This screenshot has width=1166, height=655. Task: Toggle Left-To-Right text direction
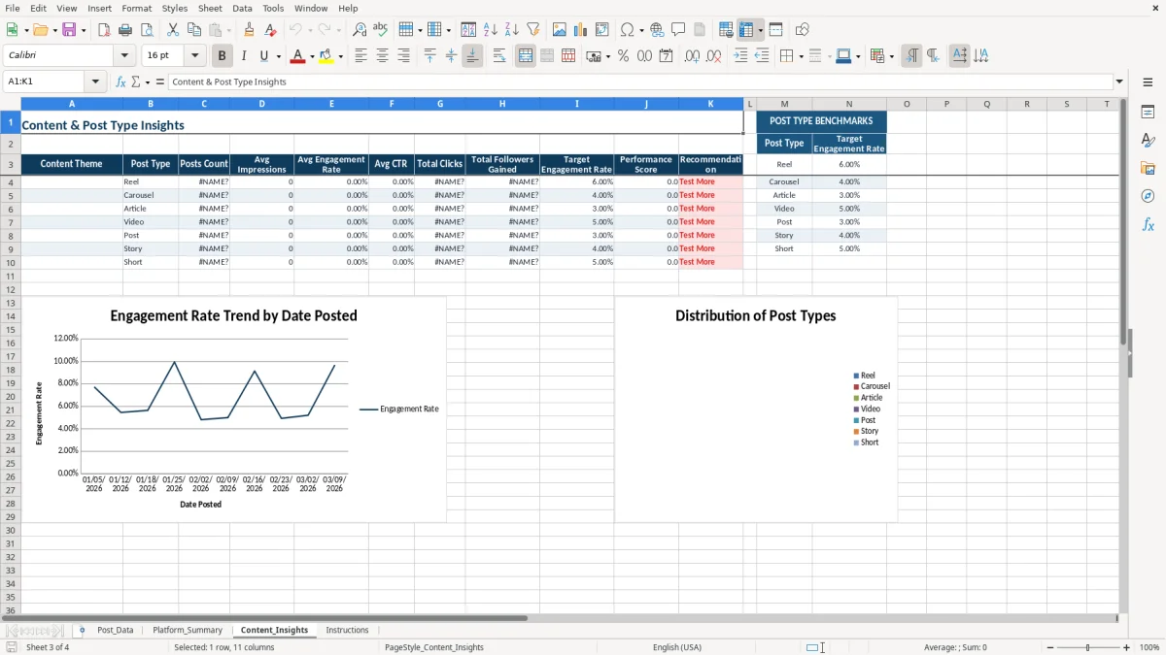click(911, 56)
